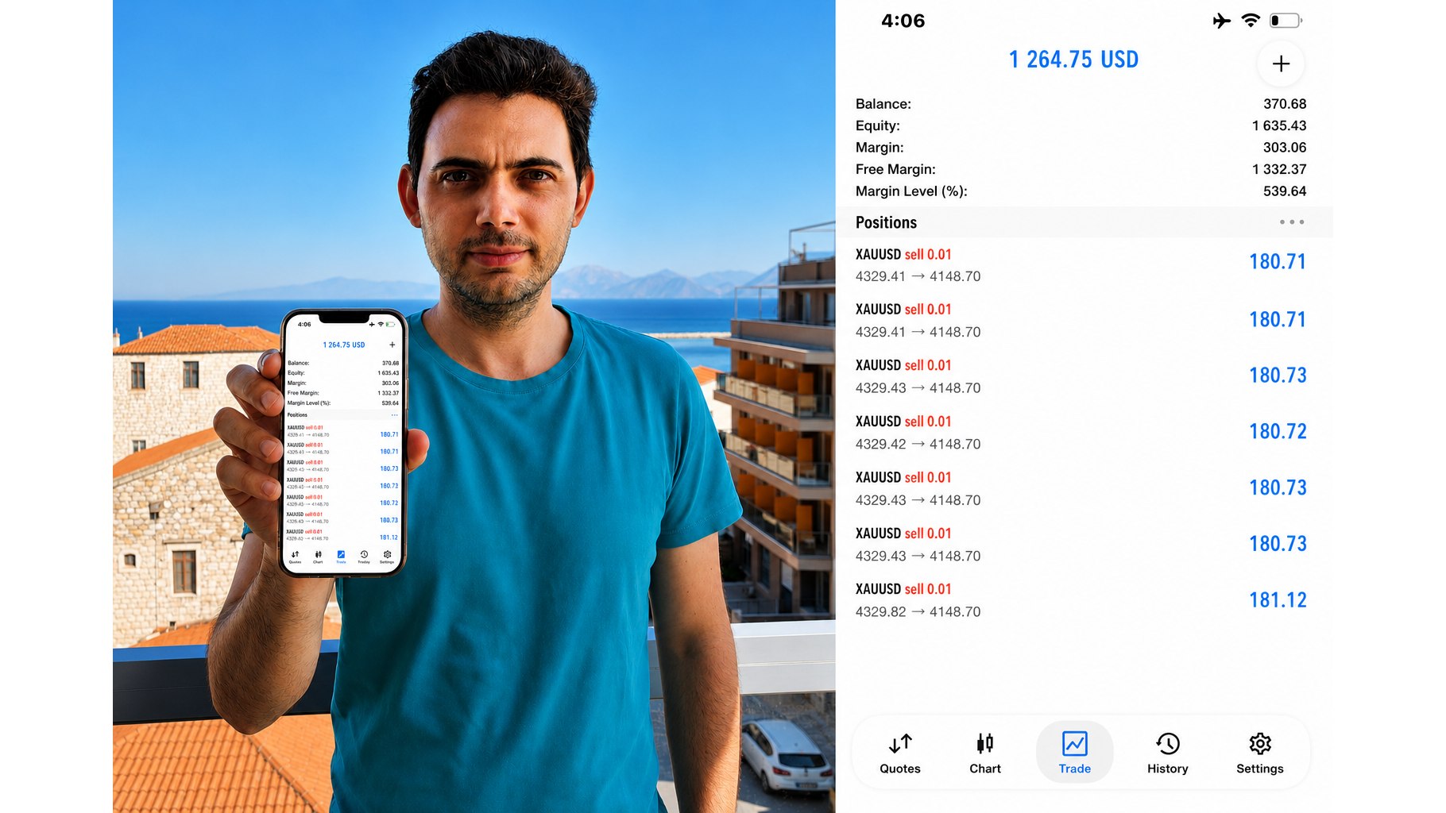
Task: Tap the 4:06 clock in status bar
Action: coord(903,21)
